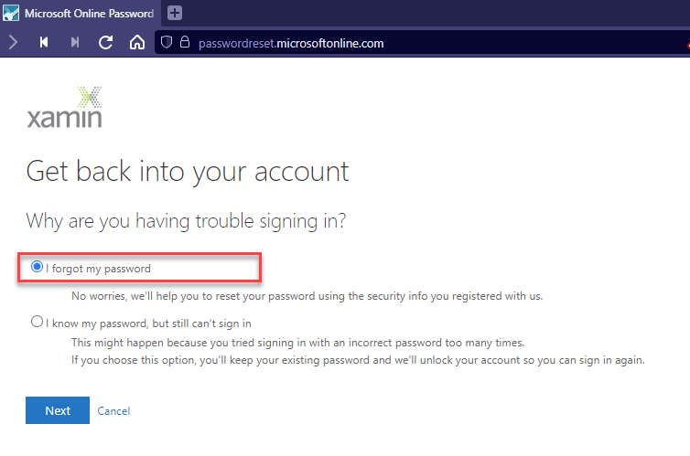Click the 'I forgot my password' label text
This screenshot has width=690, height=456.
(x=98, y=269)
